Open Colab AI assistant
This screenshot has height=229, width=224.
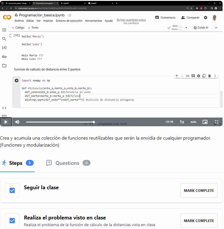click(201, 28)
